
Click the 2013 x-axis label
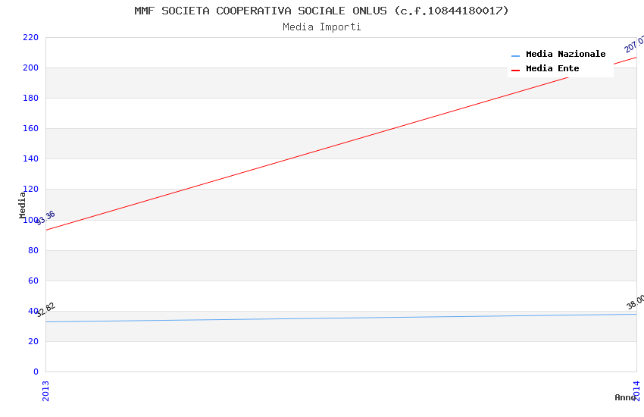point(45,390)
